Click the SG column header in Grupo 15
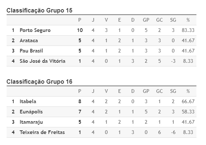206x145 pixels. [x=173, y=20]
